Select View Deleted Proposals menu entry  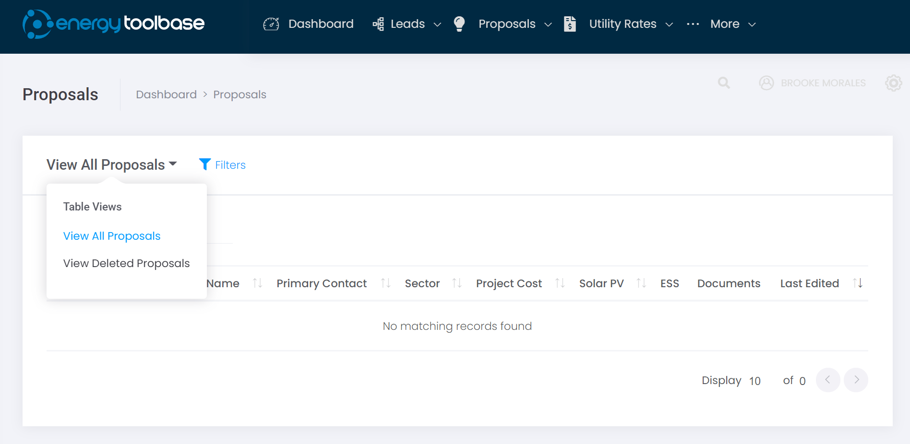[126, 263]
